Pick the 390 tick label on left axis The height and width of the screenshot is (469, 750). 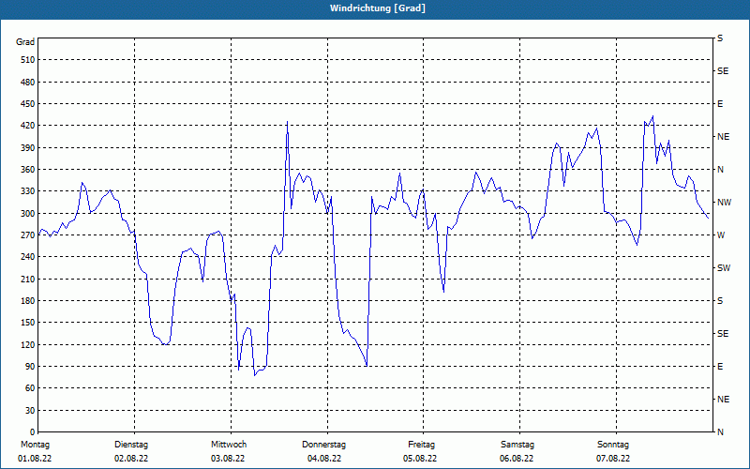(27, 148)
